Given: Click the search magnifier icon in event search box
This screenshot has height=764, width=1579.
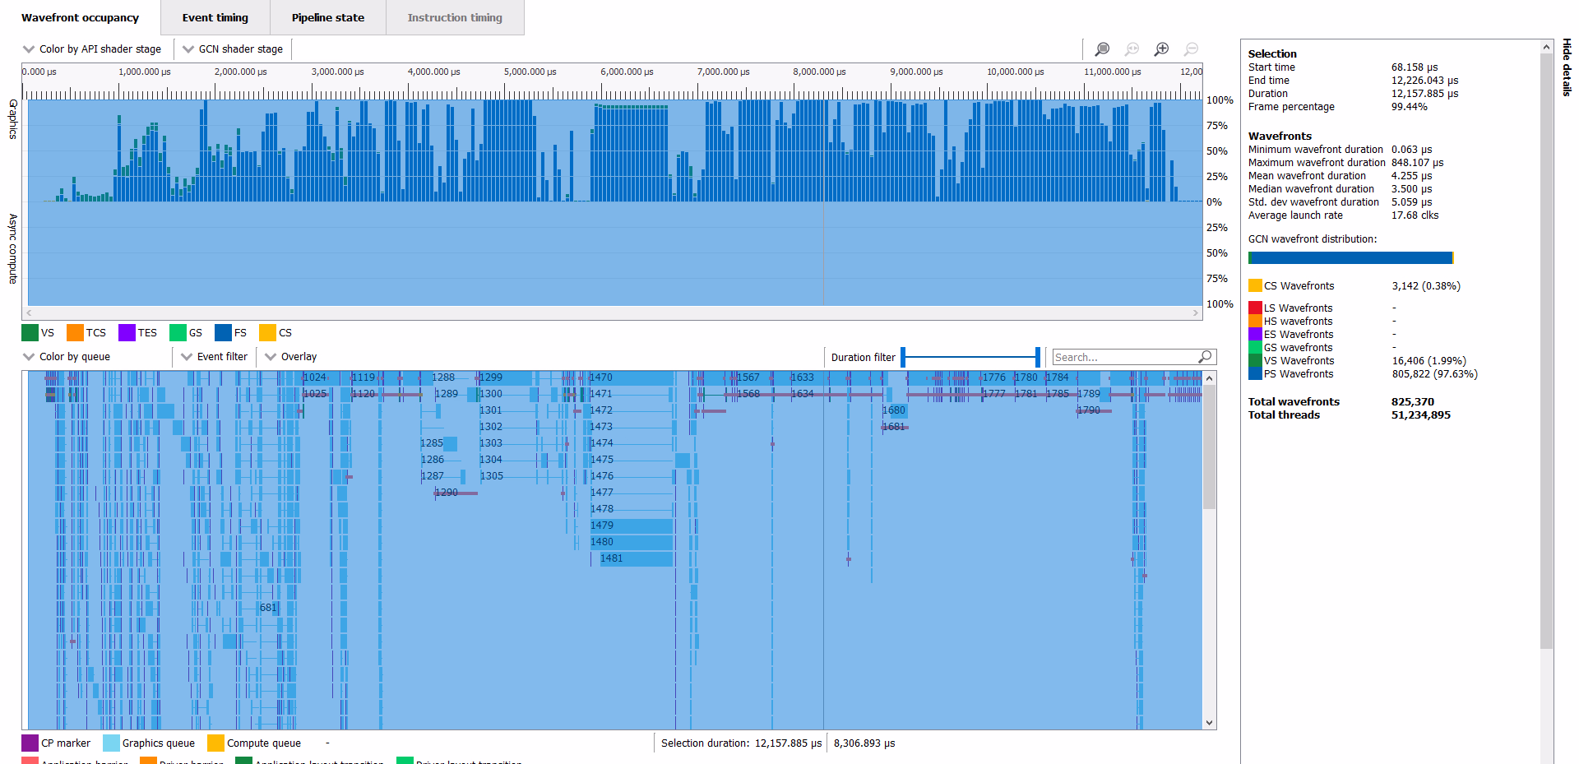Looking at the screenshot, I should [x=1205, y=357].
